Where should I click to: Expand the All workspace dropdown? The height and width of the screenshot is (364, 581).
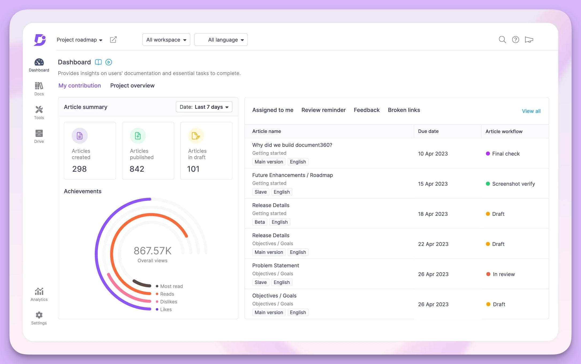point(166,40)
